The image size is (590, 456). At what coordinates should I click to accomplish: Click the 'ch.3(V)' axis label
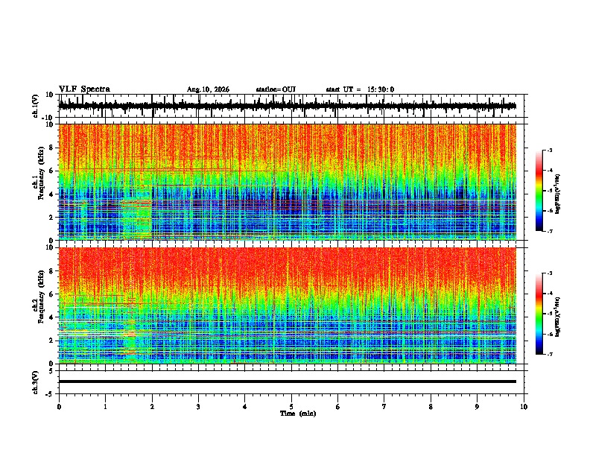(x=36, y=383)
